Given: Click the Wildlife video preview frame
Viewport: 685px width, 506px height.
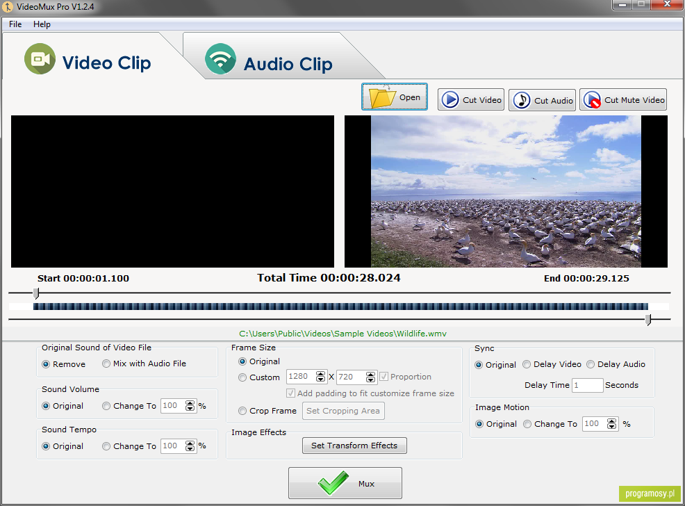Looking at the screenshot, I should click(x=506, y=191).
